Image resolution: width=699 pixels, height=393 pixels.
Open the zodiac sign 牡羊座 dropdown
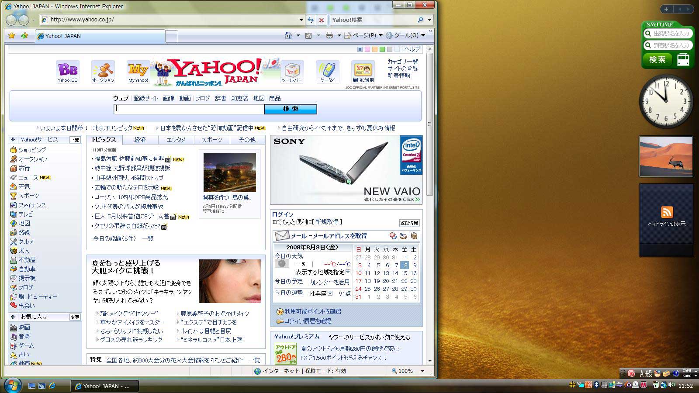pyautogui.click(x=330, y=293)
